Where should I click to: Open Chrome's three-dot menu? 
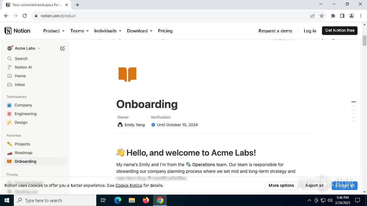tap(361, 16)
